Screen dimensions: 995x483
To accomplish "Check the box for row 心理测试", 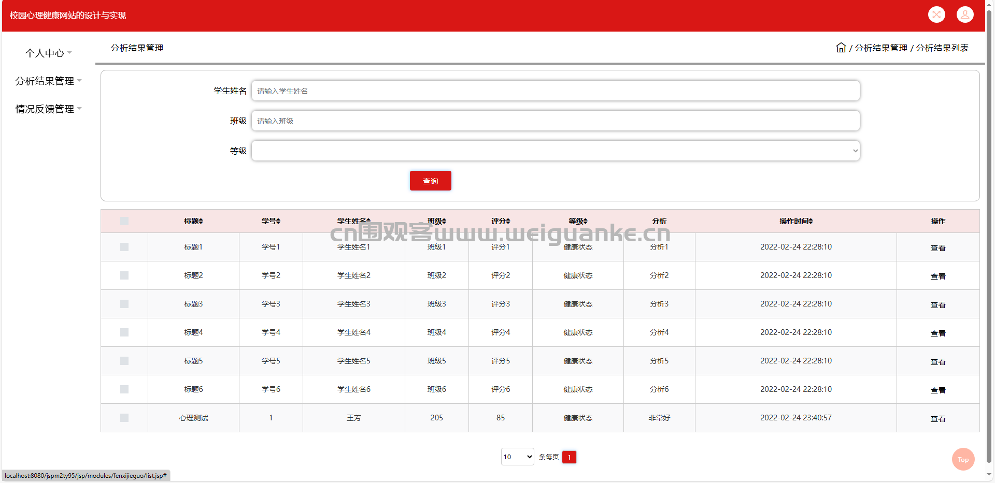I will (124, 418).
